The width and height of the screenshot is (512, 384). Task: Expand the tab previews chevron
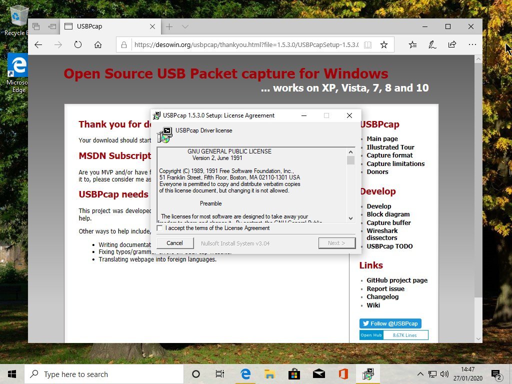tap(185, 26)
